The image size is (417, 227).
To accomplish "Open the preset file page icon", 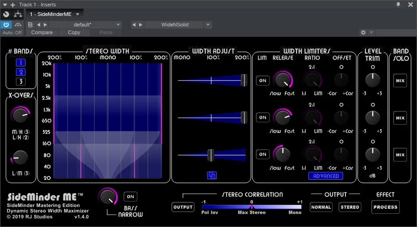I will 30,25.
